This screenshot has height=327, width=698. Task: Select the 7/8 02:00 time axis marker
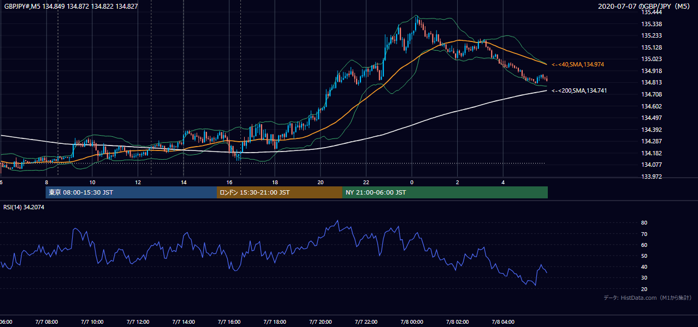point(458,322)
